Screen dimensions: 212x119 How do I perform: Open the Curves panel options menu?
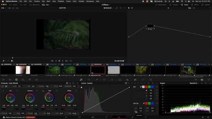(x=157, y=83)
